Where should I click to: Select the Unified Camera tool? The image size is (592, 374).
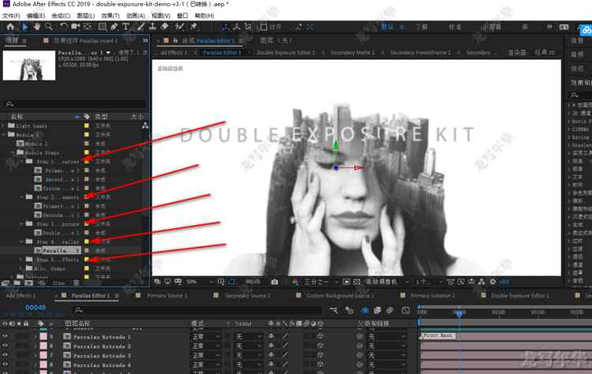[76, 27]
